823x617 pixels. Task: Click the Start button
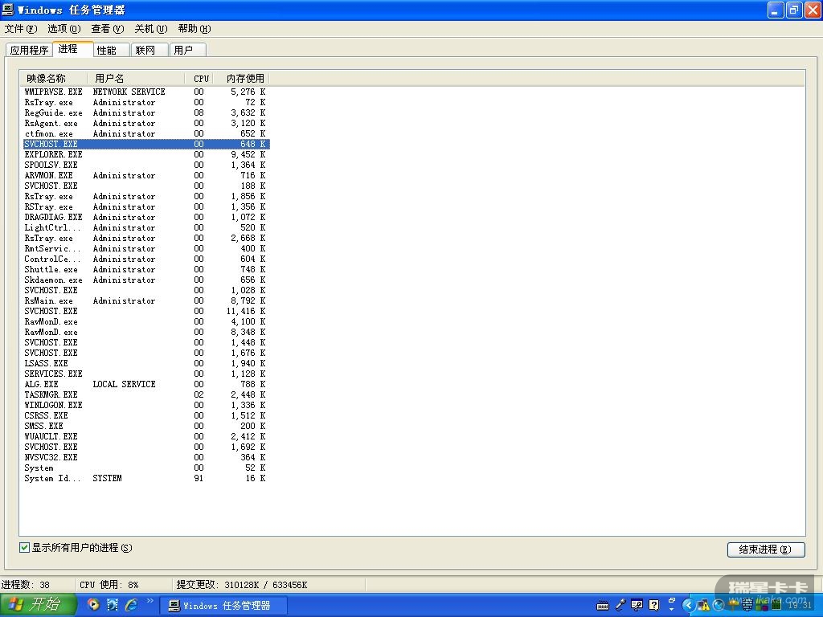point(39,605)
